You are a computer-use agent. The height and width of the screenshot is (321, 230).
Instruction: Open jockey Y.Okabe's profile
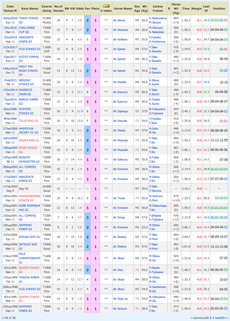(x=154, y=268)
